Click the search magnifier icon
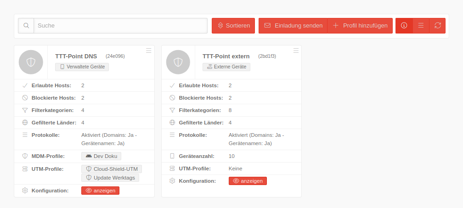This screenshot has height=208, width=463. pyautogui.click(x=26, y=26)
